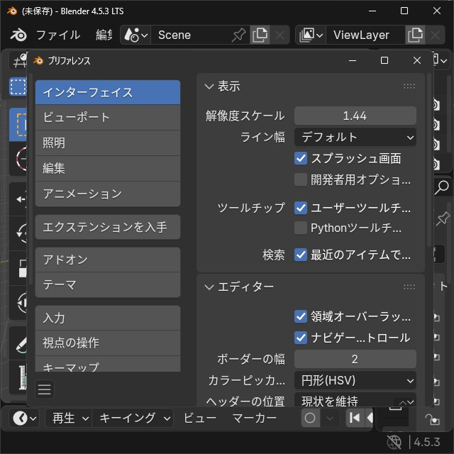Collapse the エディター panel
The height and width of the screenshot is (454, 454).
pos(209,287)
